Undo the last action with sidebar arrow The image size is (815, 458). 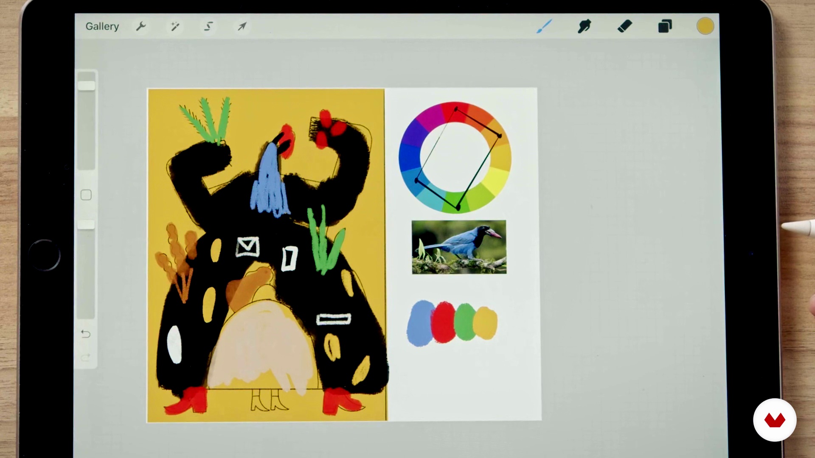[86, 334]
